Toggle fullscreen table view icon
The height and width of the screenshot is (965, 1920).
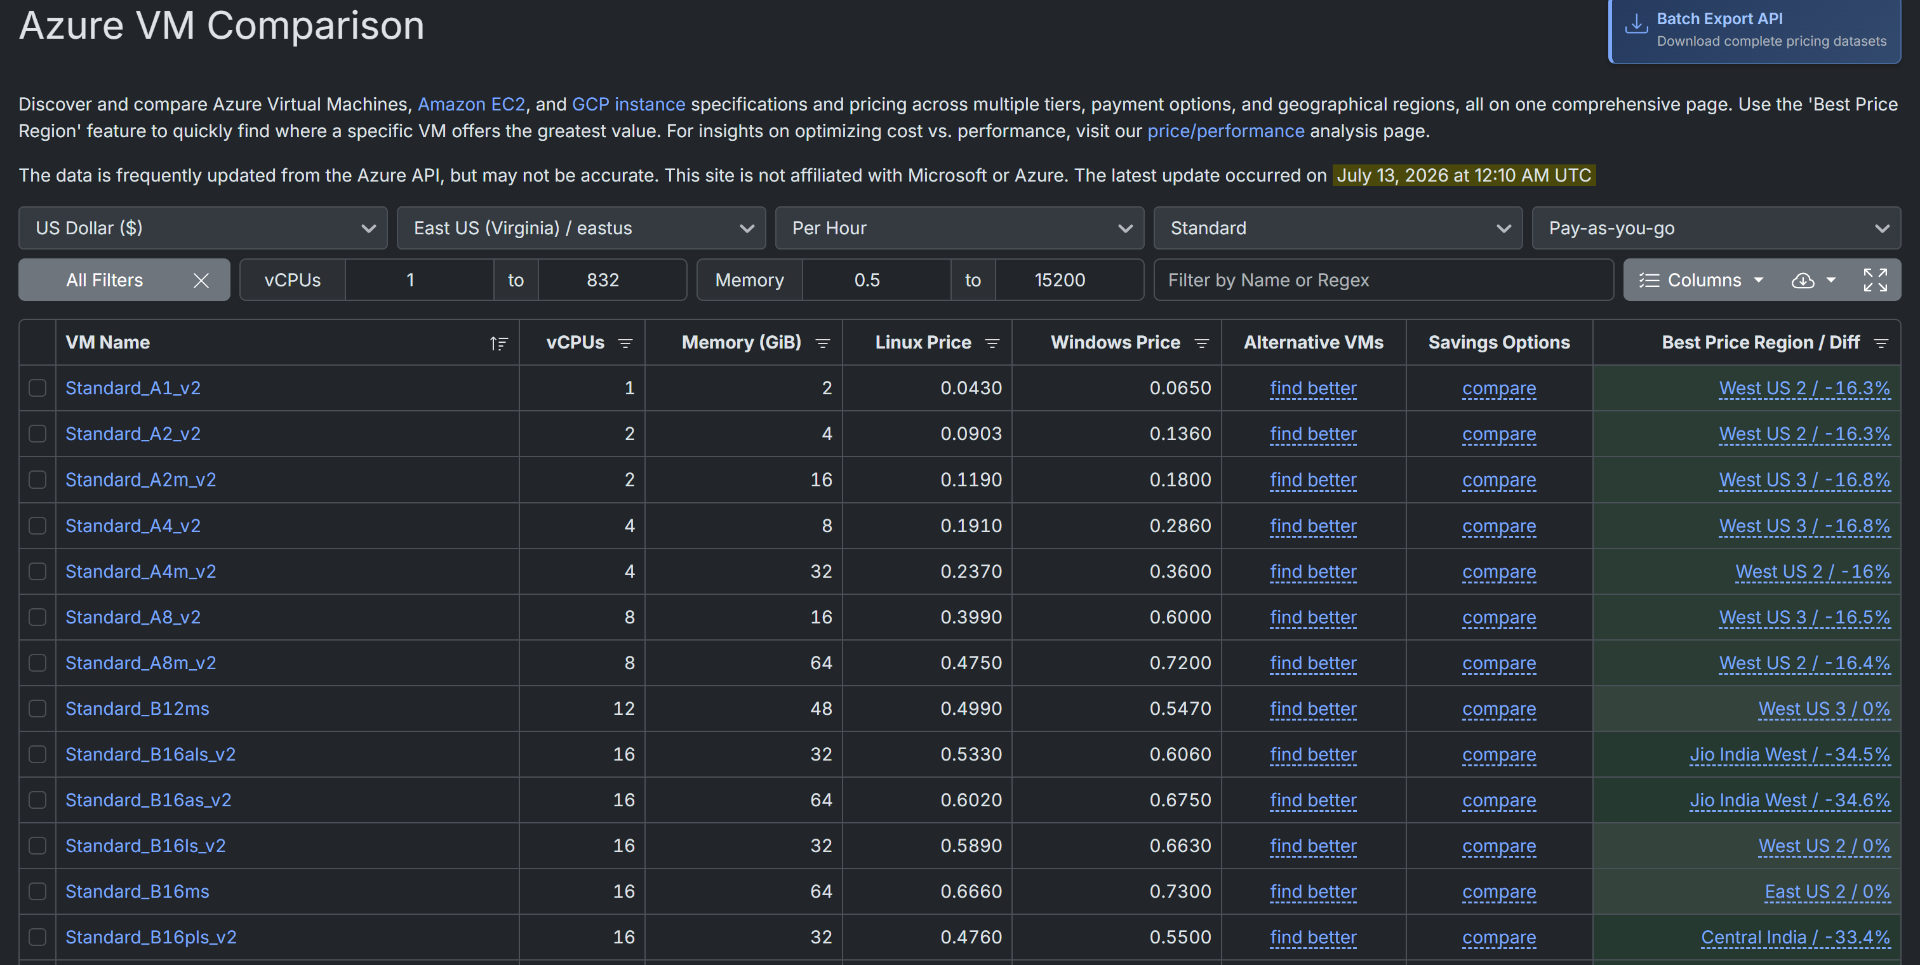click(1876, 280)
